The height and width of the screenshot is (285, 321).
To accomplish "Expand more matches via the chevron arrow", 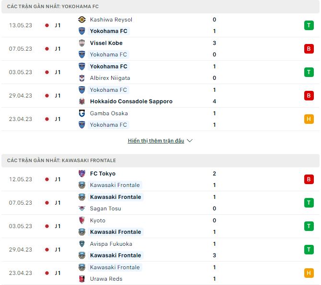I will (189, 141).
